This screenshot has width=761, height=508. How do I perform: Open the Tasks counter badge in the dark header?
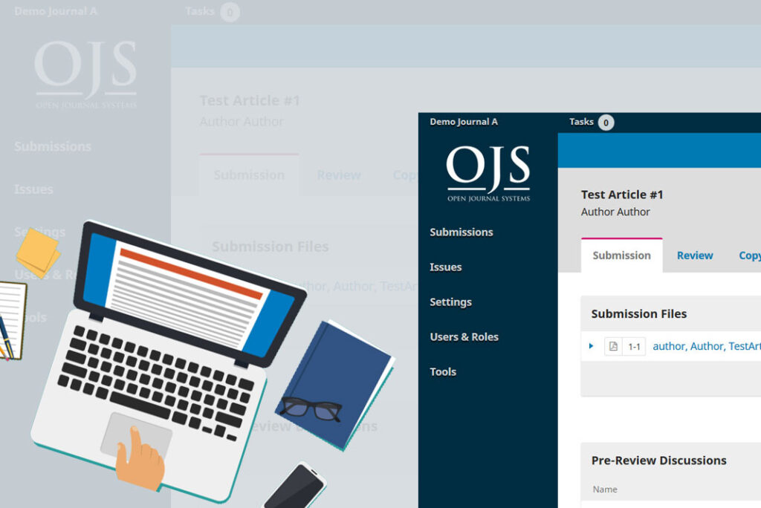[606, 123]
